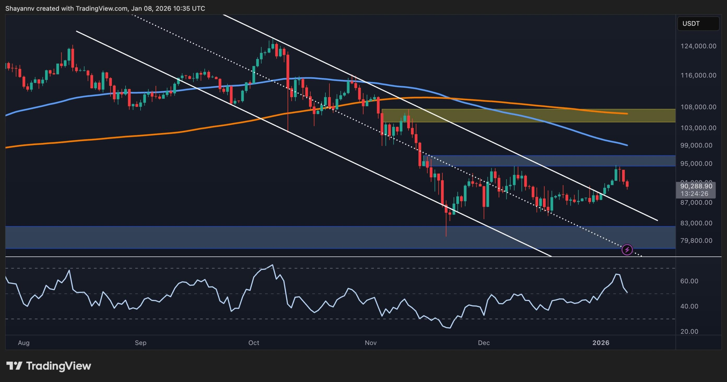
Task: Click the Aug label on the time axis
Action: (x=24, y=343)
